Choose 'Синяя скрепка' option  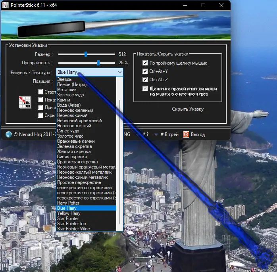point(87,157)
